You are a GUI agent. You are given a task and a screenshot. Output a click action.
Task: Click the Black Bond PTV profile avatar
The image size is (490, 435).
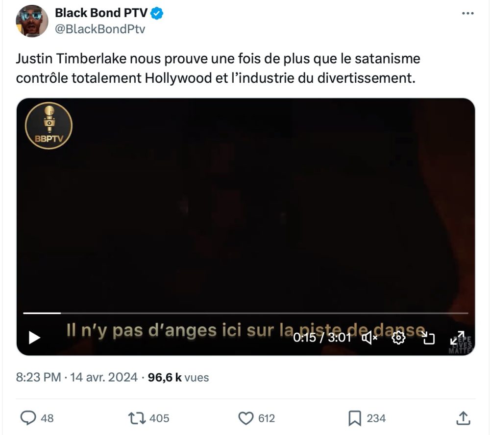coord(32,21)
